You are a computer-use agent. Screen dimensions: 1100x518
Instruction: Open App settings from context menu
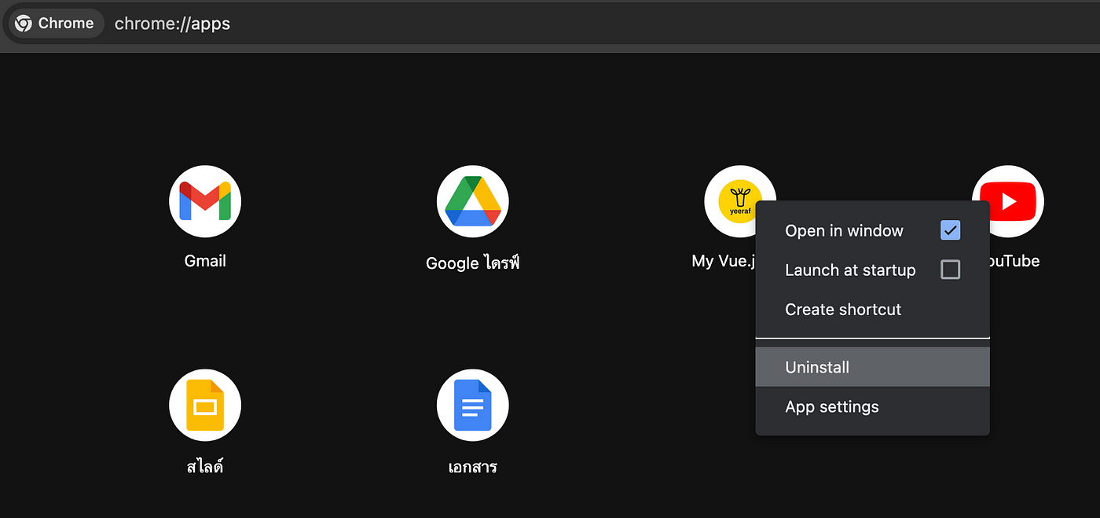[x=831, y=407]
